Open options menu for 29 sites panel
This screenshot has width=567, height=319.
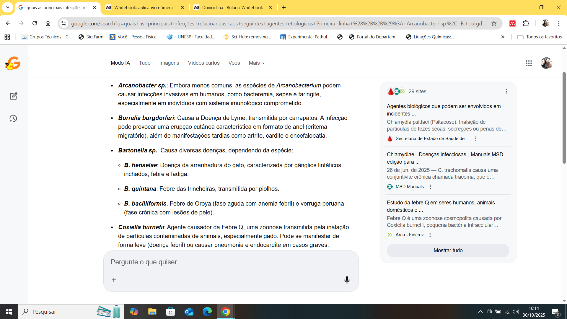tap(506, 92)
